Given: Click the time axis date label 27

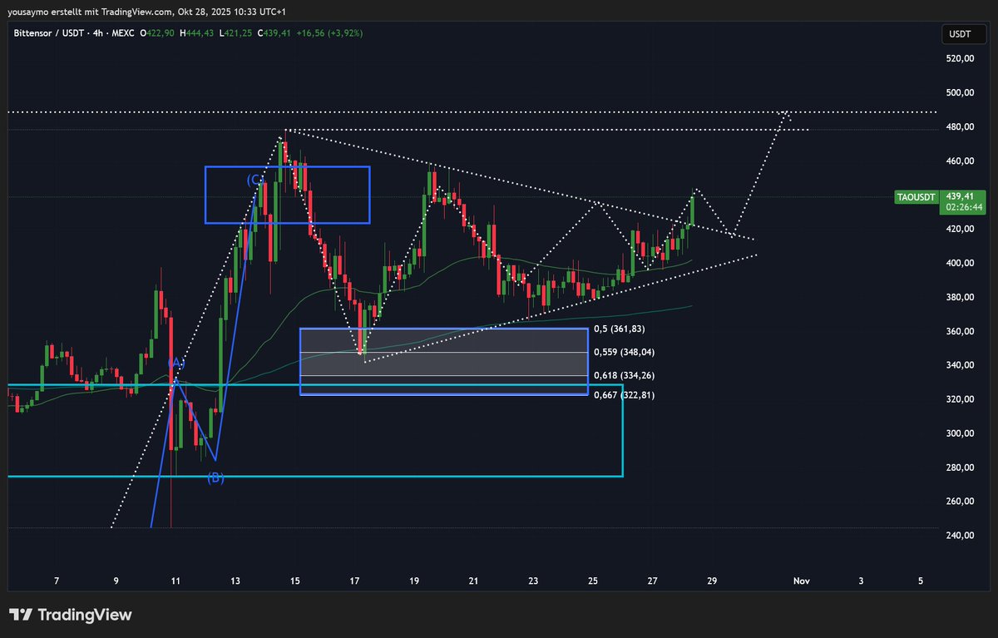Looking at the screenshot, I should tap(653, 580).
